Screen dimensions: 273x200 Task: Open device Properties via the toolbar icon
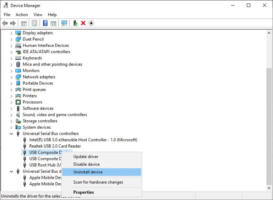tap(34, 23)
